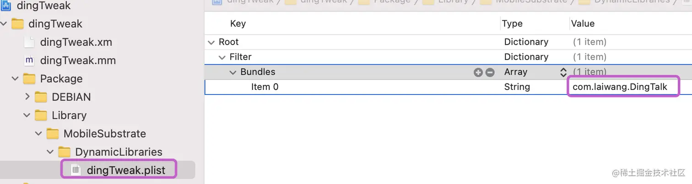Image resolution: width=692 pixels, height=184 pixels.
Task: Select the DEBIAN folder icon
Action: point(41,97)
